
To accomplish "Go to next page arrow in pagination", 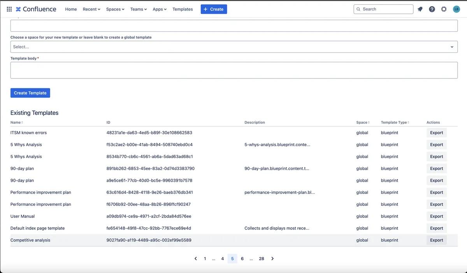I will 272,259.
